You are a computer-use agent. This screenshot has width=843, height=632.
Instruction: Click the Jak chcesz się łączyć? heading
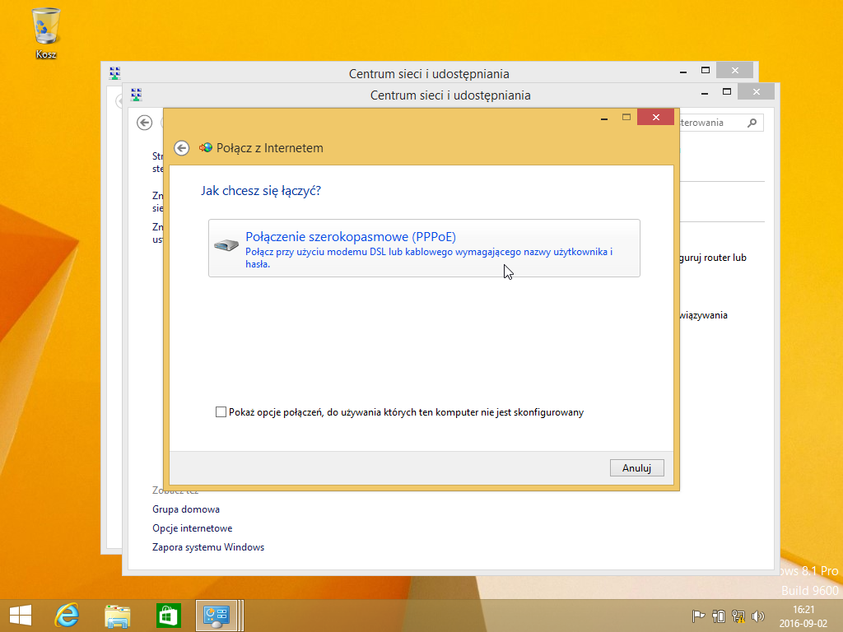point(261,191)
